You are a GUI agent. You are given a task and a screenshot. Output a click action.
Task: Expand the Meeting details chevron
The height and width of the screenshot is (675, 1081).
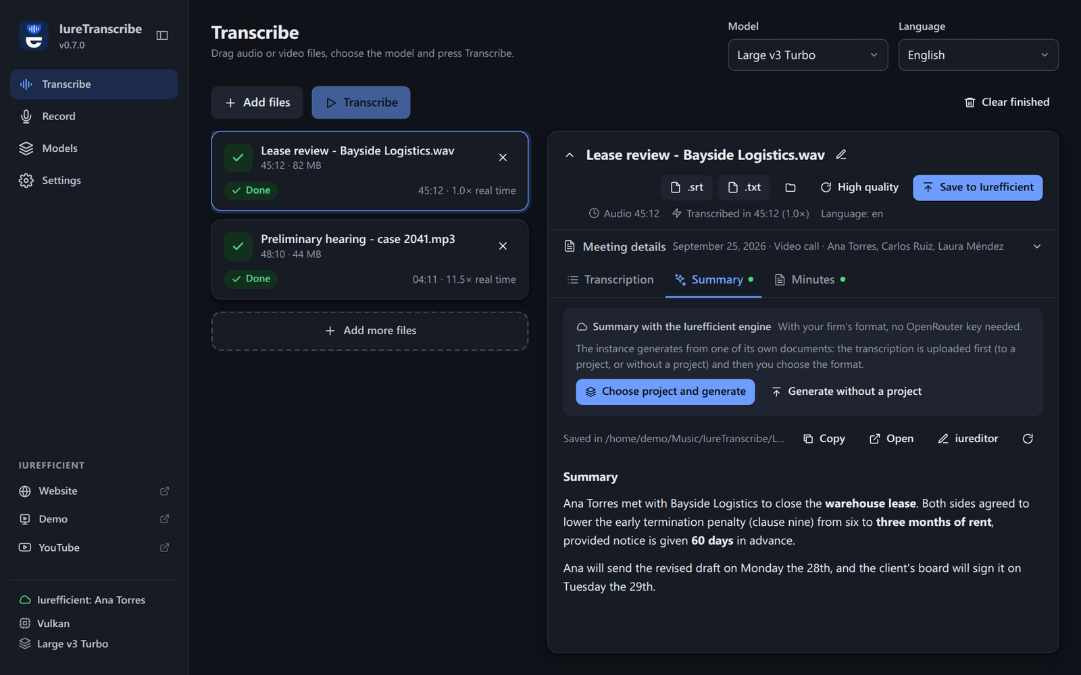point(1037,246)
